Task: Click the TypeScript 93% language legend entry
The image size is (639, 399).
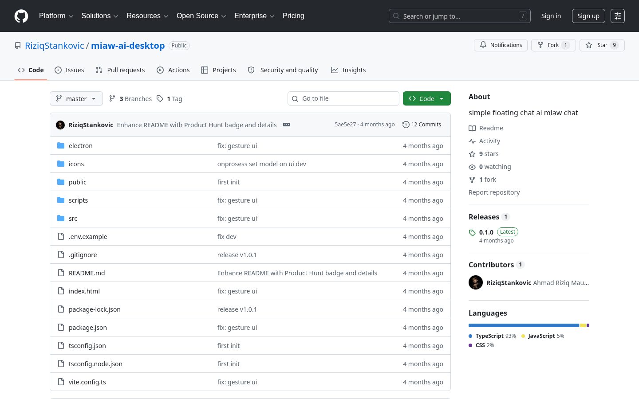Action: 492,336
